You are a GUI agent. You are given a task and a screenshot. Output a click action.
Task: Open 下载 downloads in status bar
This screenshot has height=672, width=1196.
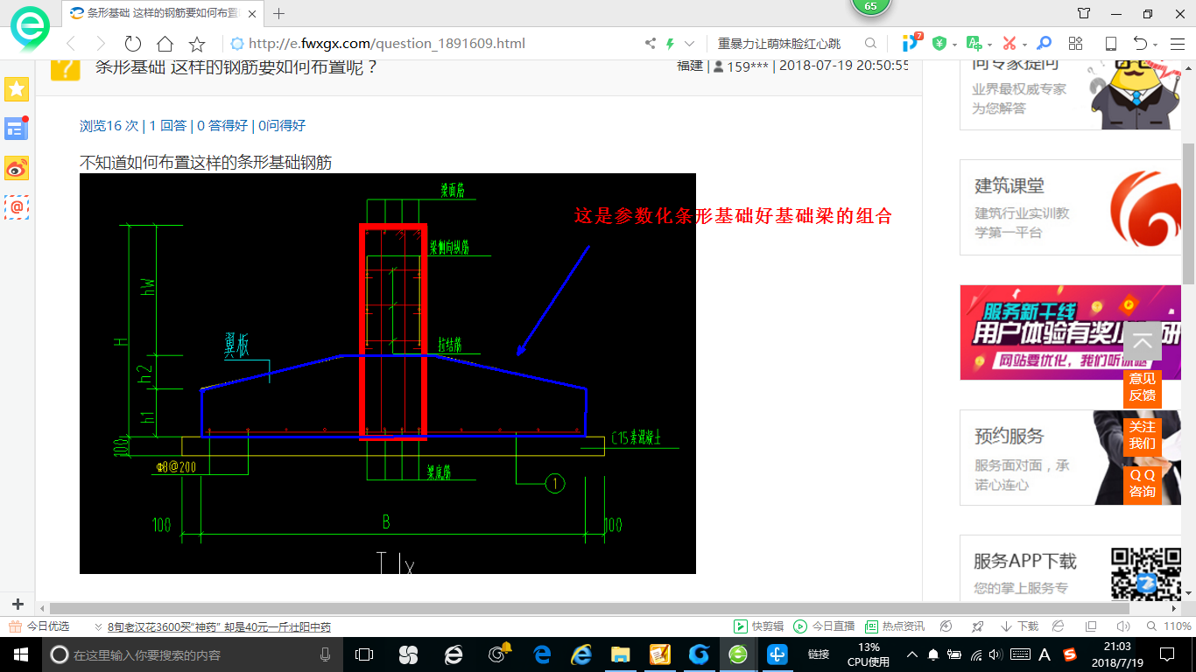click(1019, 626)
